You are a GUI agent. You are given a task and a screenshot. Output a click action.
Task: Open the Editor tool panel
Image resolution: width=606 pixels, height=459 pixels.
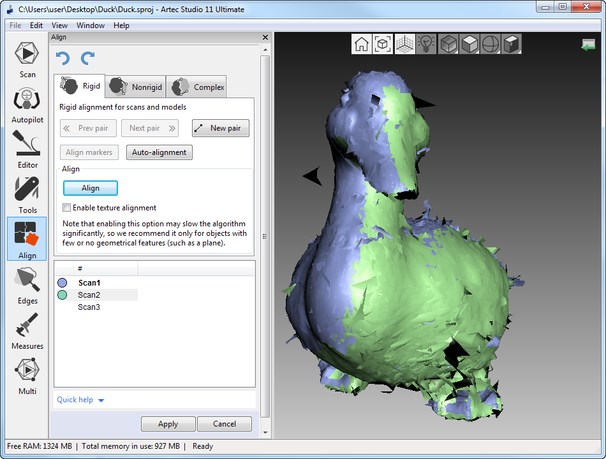[x=27, y=150]
